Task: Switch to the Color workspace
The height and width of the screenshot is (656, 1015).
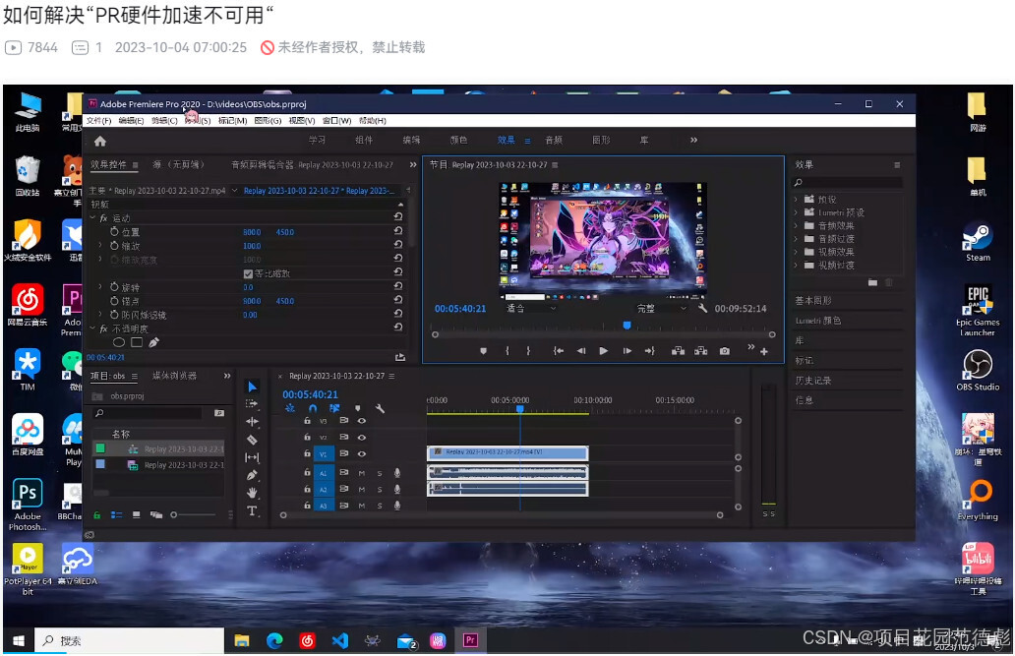Action: [459, 140]
